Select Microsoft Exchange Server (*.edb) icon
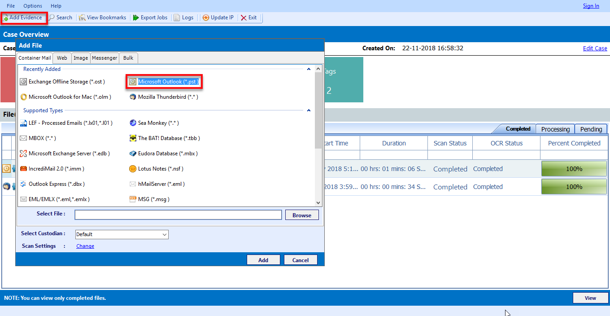Viewport: 610px width, 316px height. coord(24,154)
